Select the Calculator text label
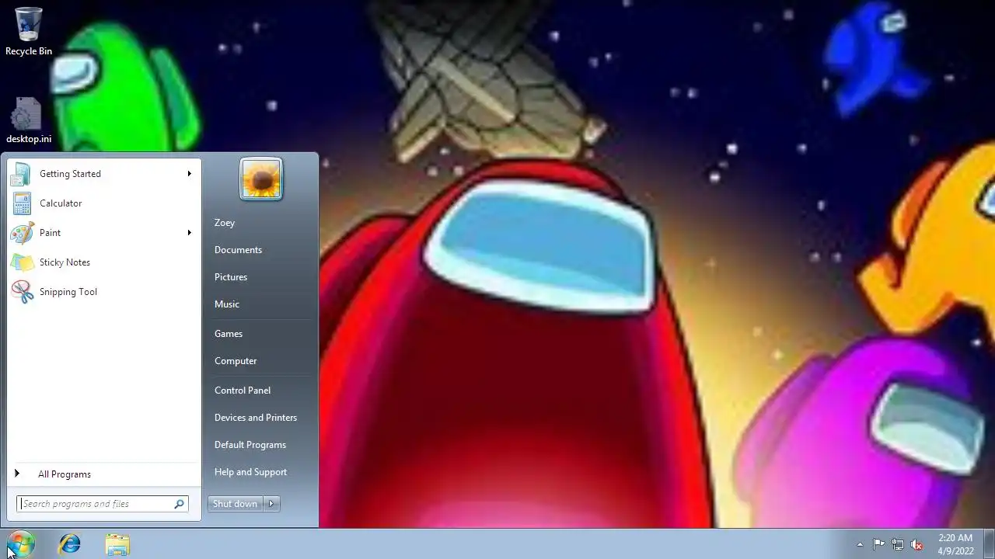 tap(61, 203)
